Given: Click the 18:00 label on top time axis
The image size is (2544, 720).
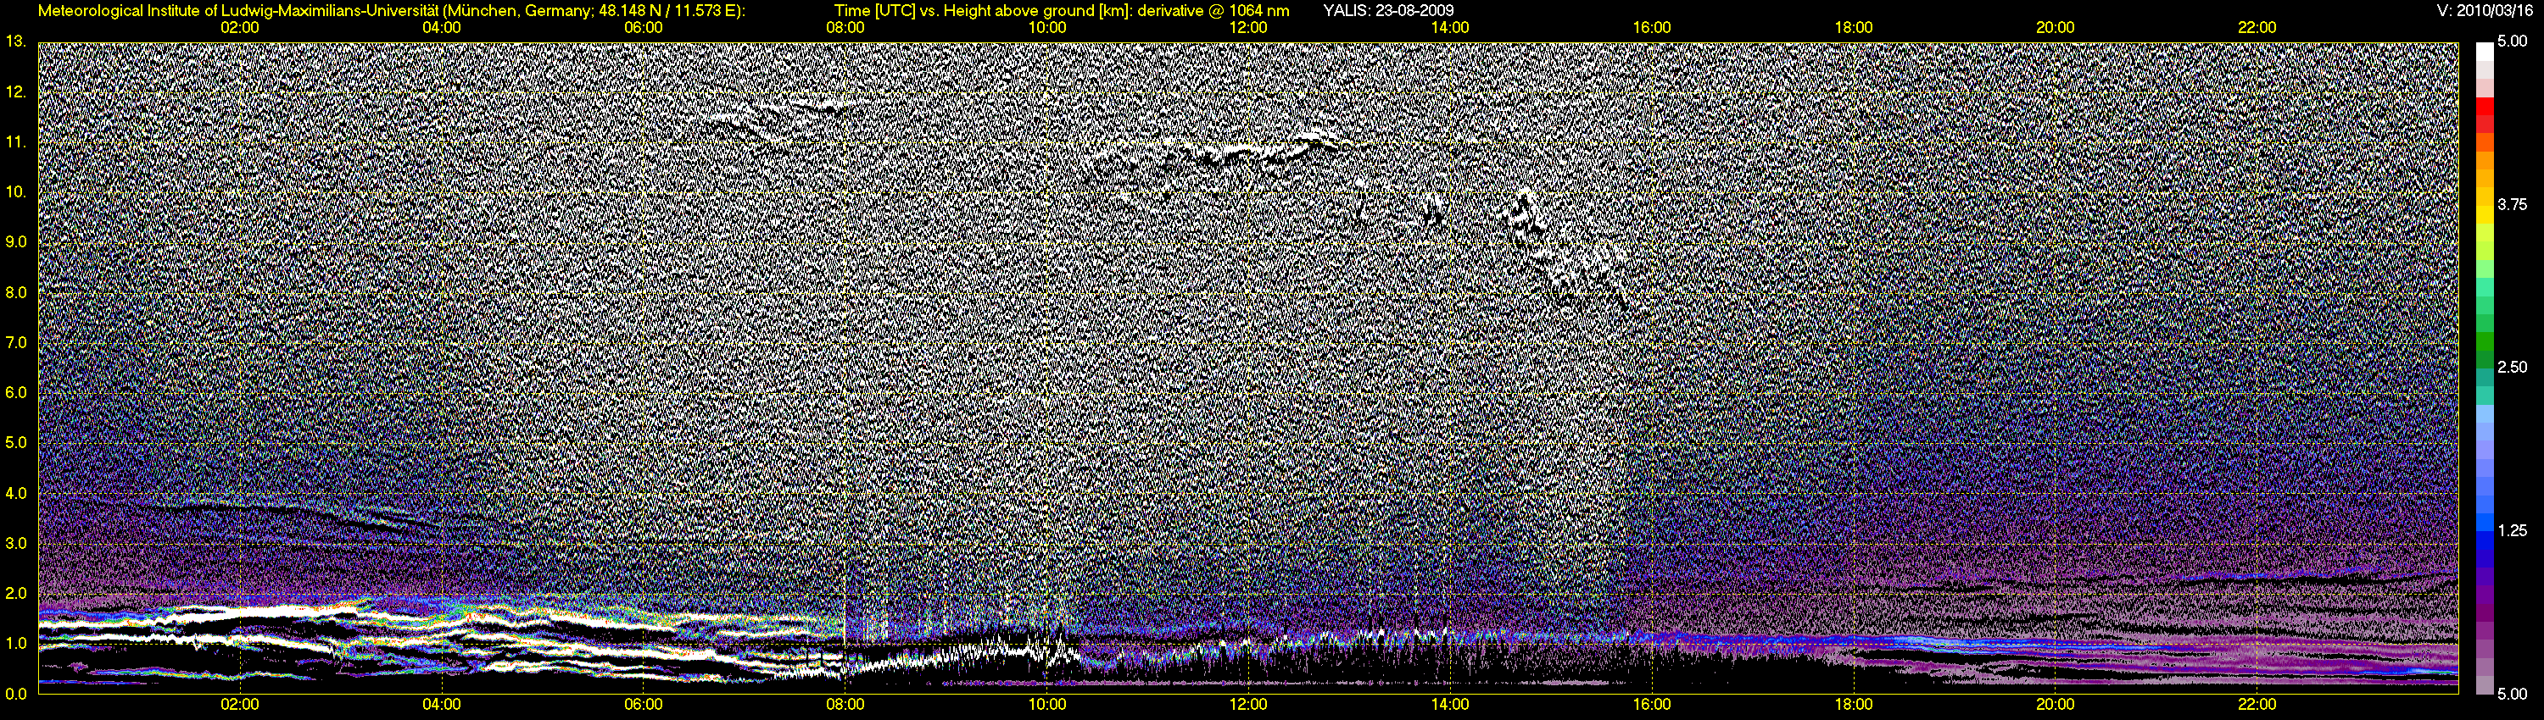Looking at the screenshot, I should [1854, 28].
